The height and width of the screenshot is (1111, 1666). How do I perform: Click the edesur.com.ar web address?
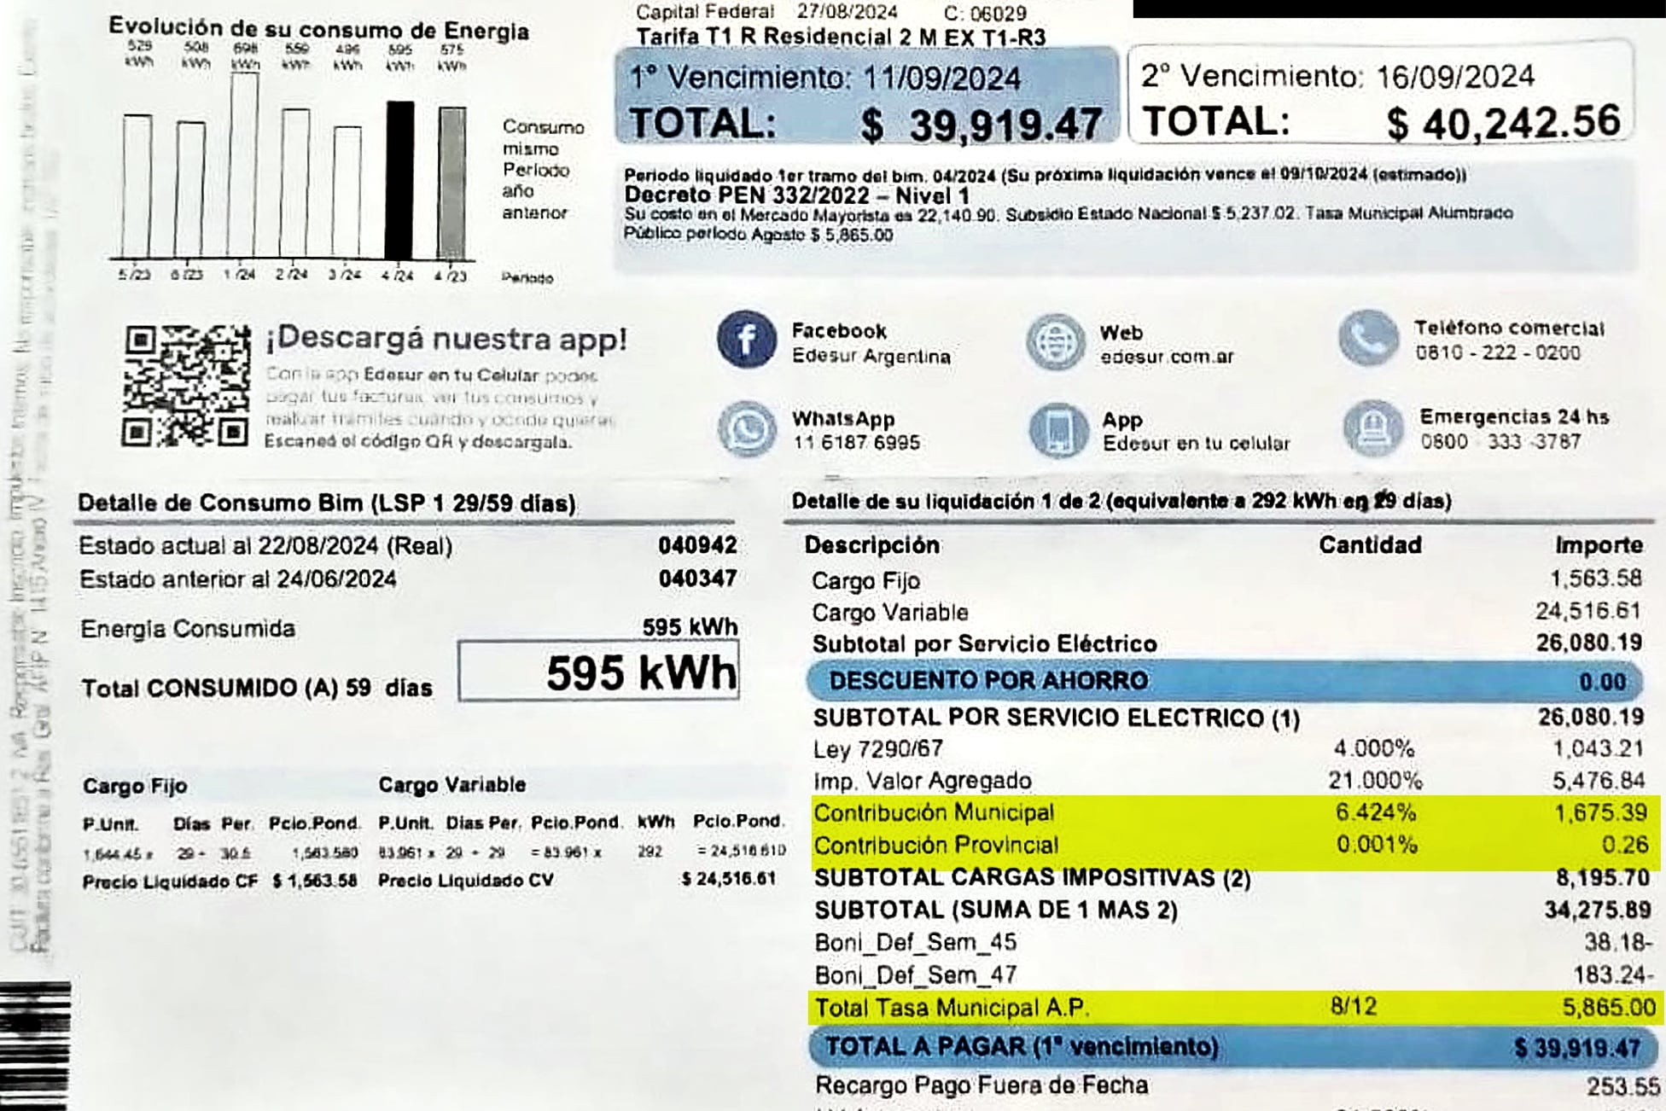pos(1166,357)
